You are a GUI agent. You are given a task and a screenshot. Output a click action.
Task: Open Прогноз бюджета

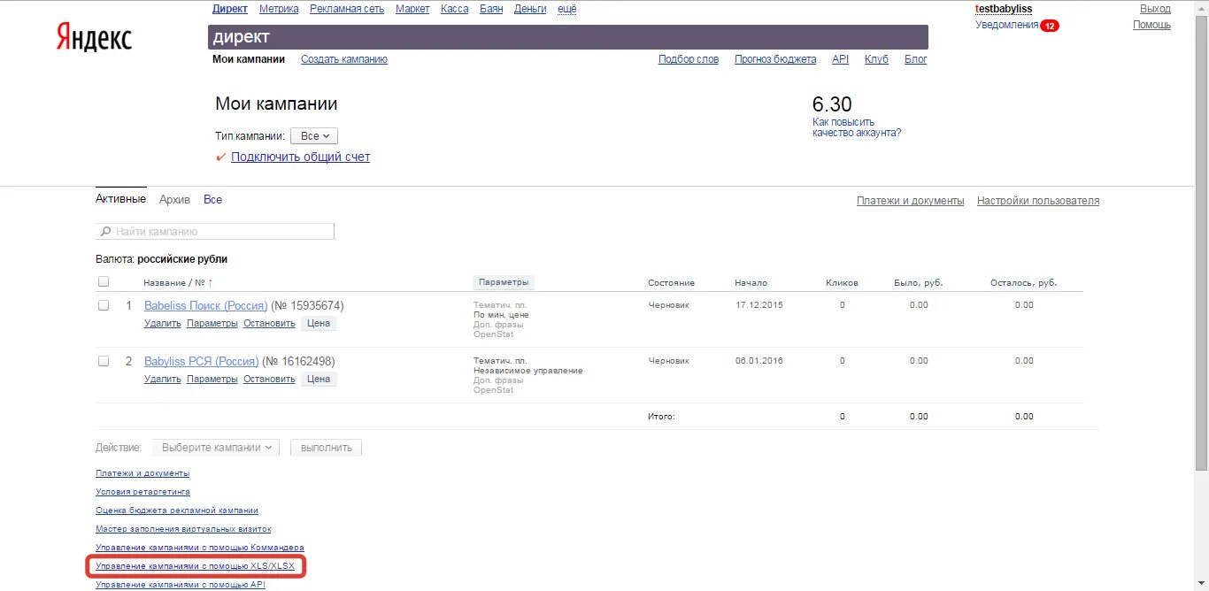(x=775, y=59)
